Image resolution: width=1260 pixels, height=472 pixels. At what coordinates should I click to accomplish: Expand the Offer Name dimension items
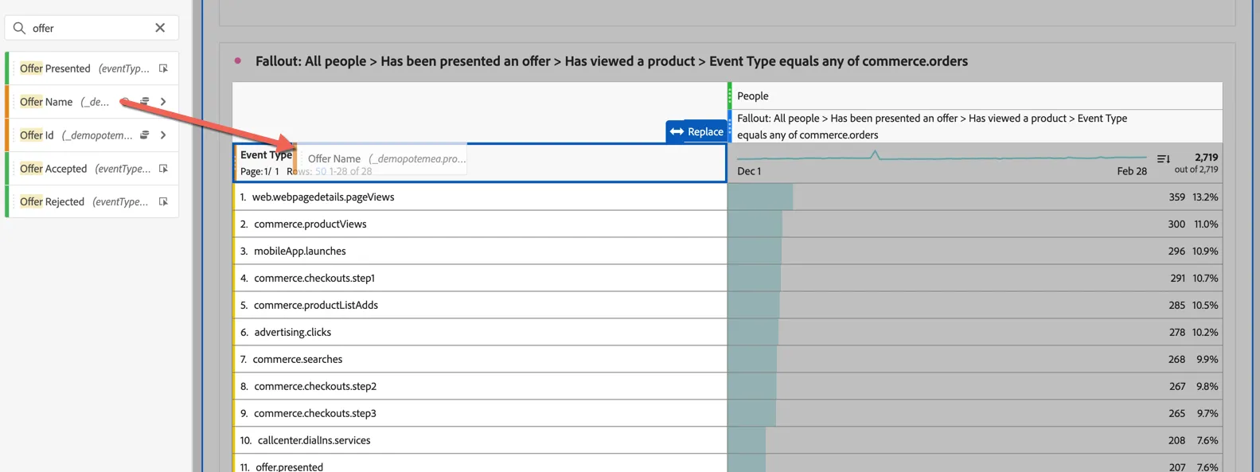click(163, 102)
